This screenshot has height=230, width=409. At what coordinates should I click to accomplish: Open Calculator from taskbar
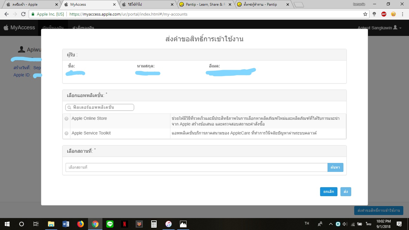(x=154, y=224)
